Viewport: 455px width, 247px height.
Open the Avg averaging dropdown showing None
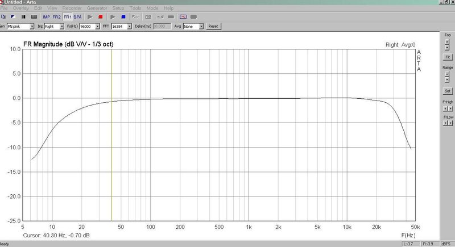pos(193,26)
